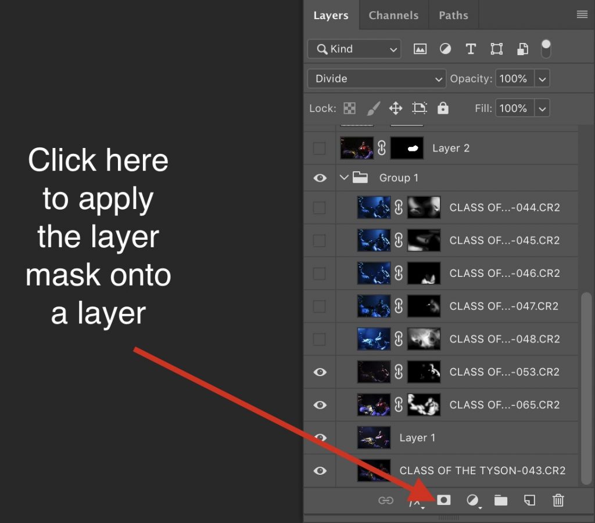The height and width of the screenshot is (523, 595).
Task: Hide CLASS OF...-053.CR2 layer
Action: (x=320, y=372)
